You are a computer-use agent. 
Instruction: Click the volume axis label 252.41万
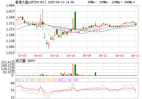tap(8, 62)
